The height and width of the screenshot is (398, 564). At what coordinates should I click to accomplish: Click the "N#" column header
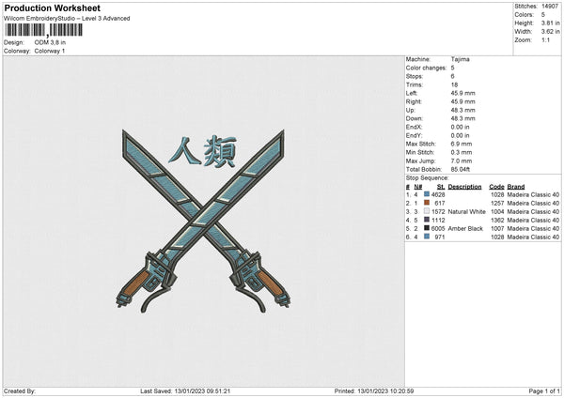coord(418,187)
